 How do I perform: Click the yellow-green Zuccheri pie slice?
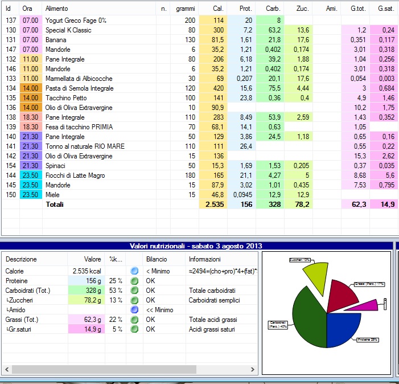pyautogui.click(x=318, y=276)
